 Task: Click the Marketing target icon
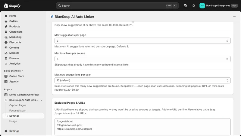click(6, 37)
